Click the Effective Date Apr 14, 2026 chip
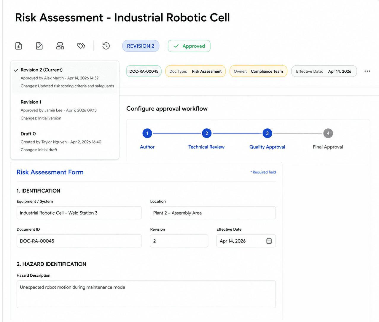This screenshot has height=322, width=379. click(324, 71)
